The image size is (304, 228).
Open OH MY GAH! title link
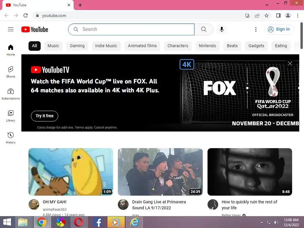[55, 202]
